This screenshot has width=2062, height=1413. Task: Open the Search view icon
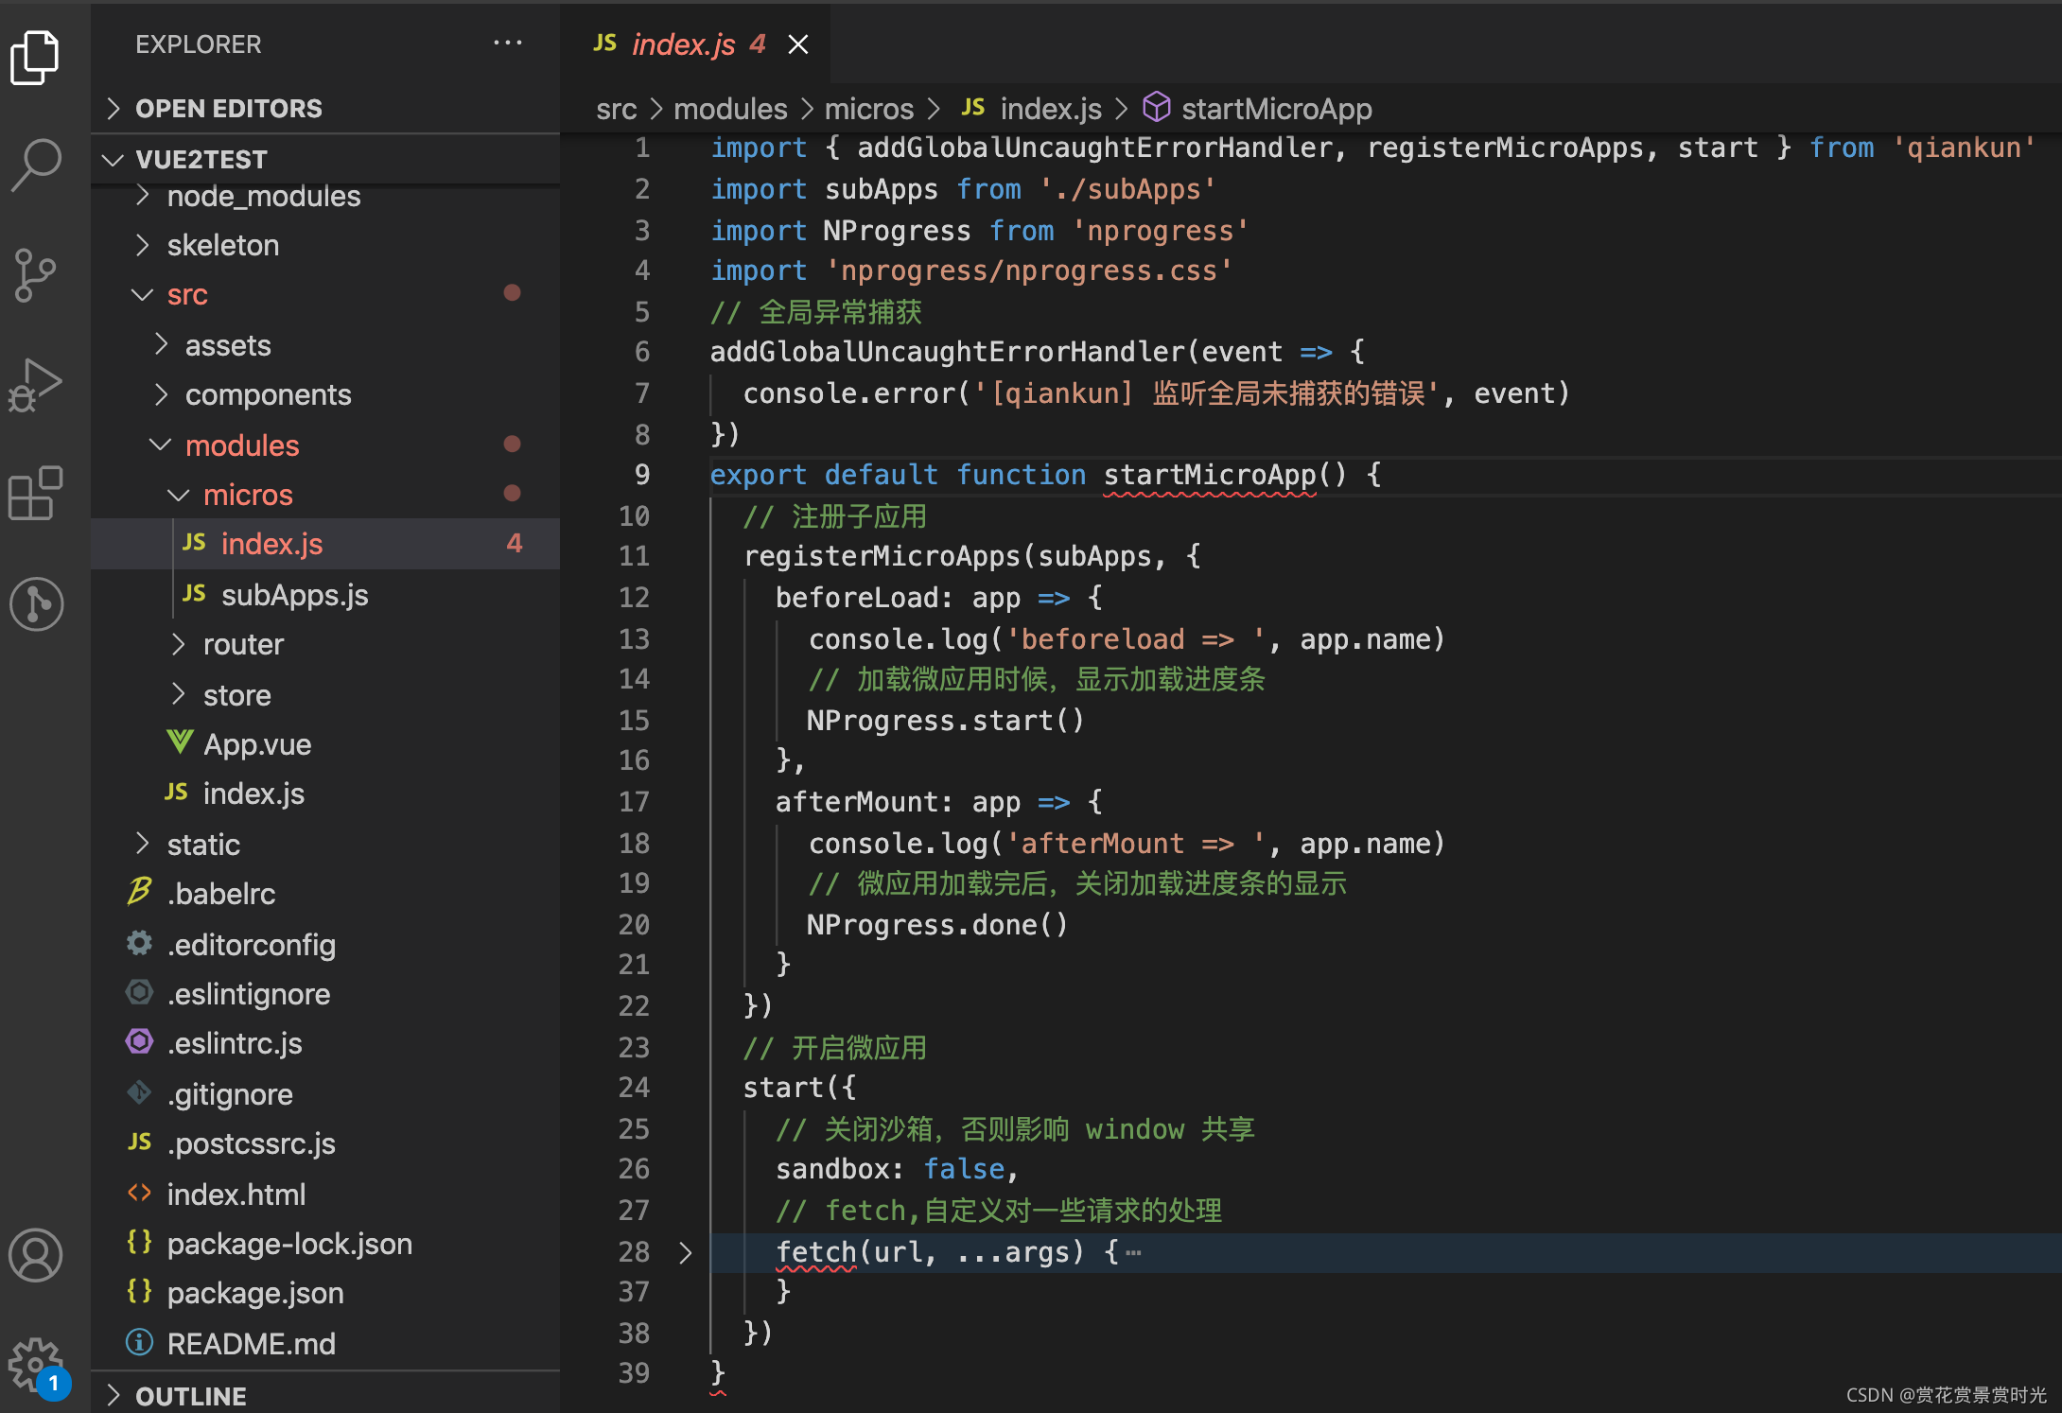36,165
